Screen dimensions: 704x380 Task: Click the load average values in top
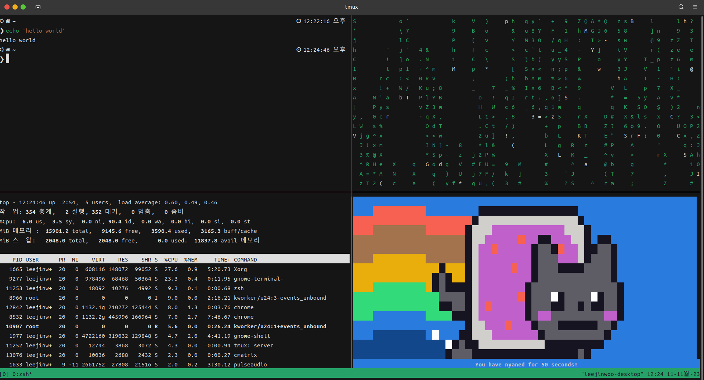191,202
